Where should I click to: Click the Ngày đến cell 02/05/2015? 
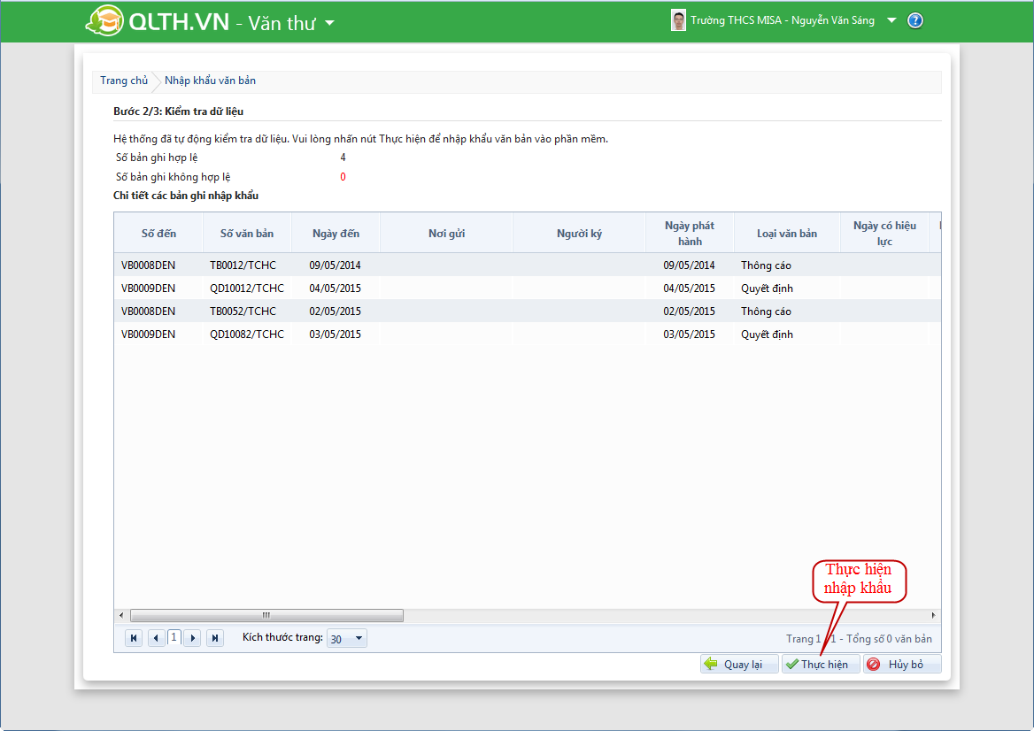click(x=335, y=312)
